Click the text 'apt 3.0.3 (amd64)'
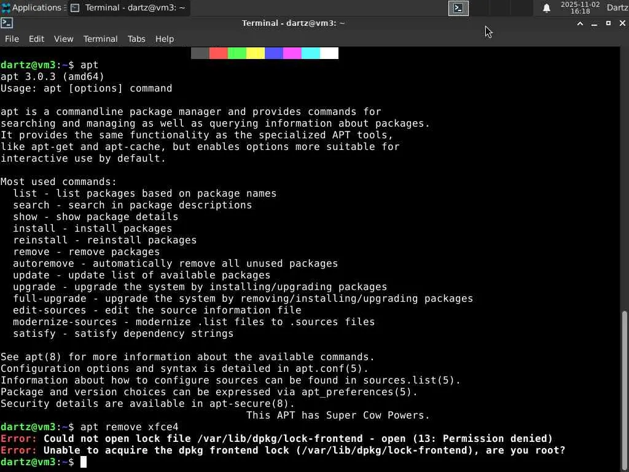 click(53, 77)
